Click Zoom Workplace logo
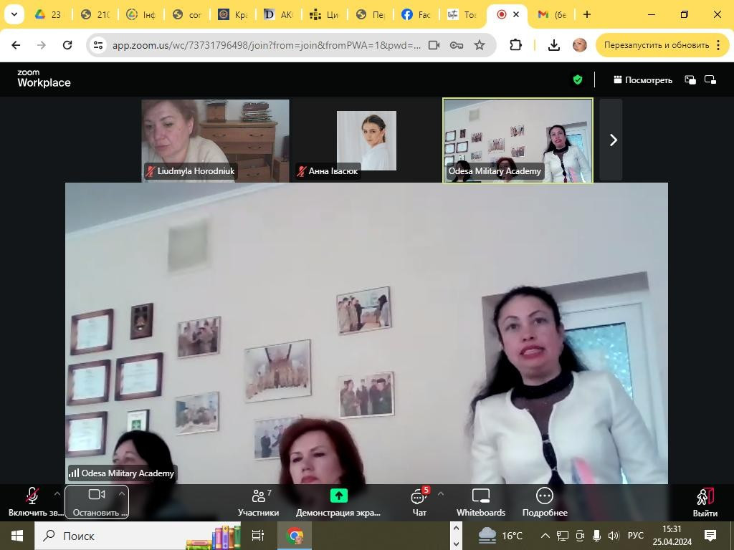 coord(44,79)
